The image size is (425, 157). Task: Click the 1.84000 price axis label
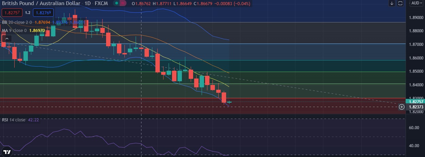coord(416,85)
